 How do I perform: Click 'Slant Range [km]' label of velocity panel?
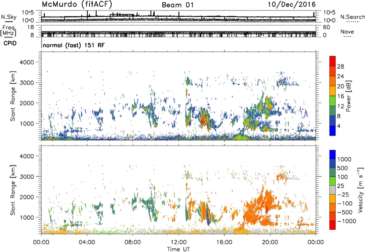pyautogui.click(x=13, y=190)
